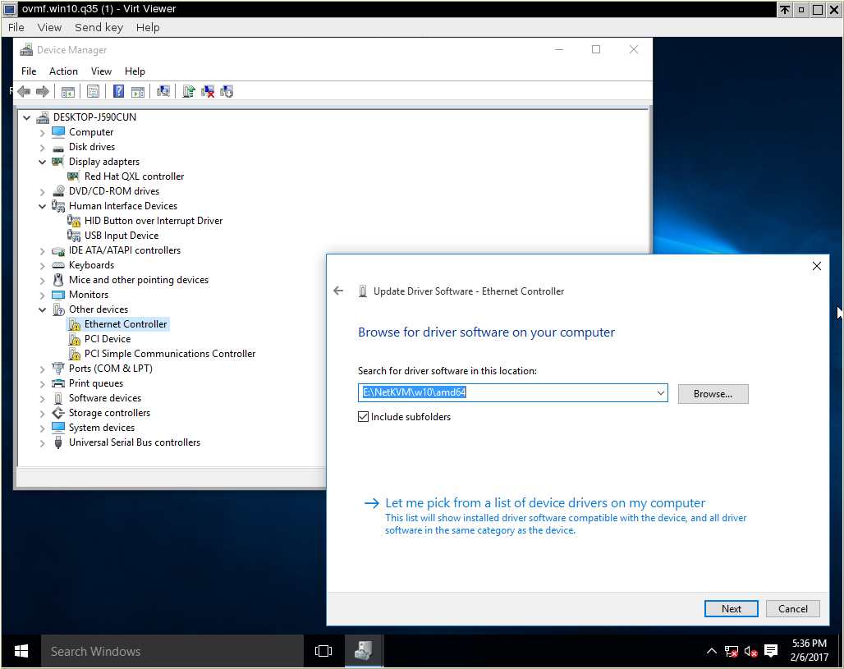Select the Scan for hardware changes toolbar icon
Screen dimensions: 844x669
[x=163, y=91]
